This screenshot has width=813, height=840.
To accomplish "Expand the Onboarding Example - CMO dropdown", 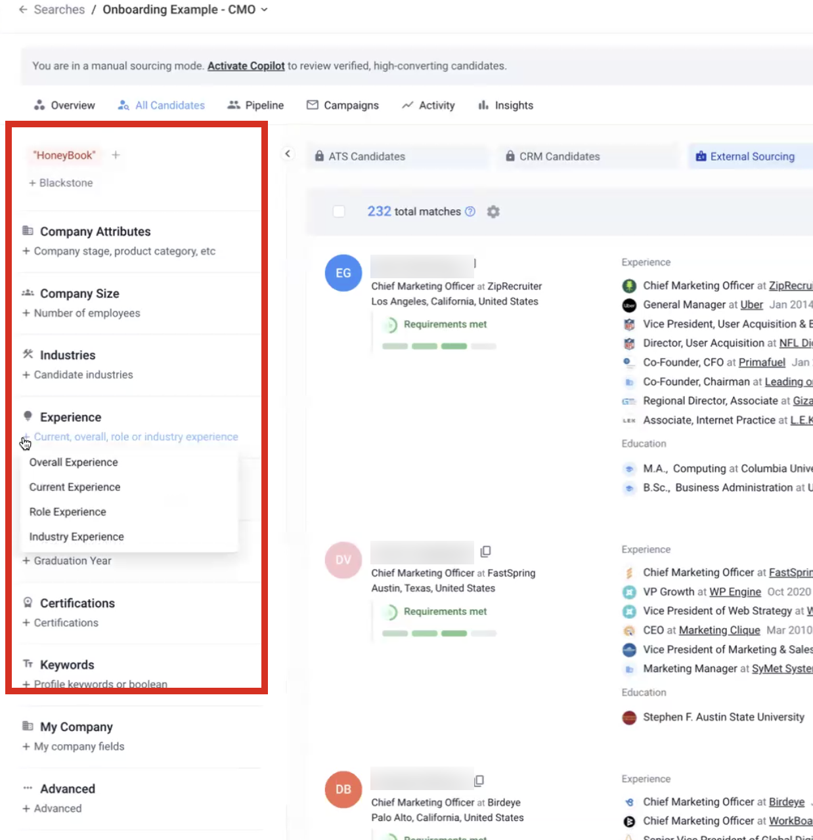I will 264,10.
